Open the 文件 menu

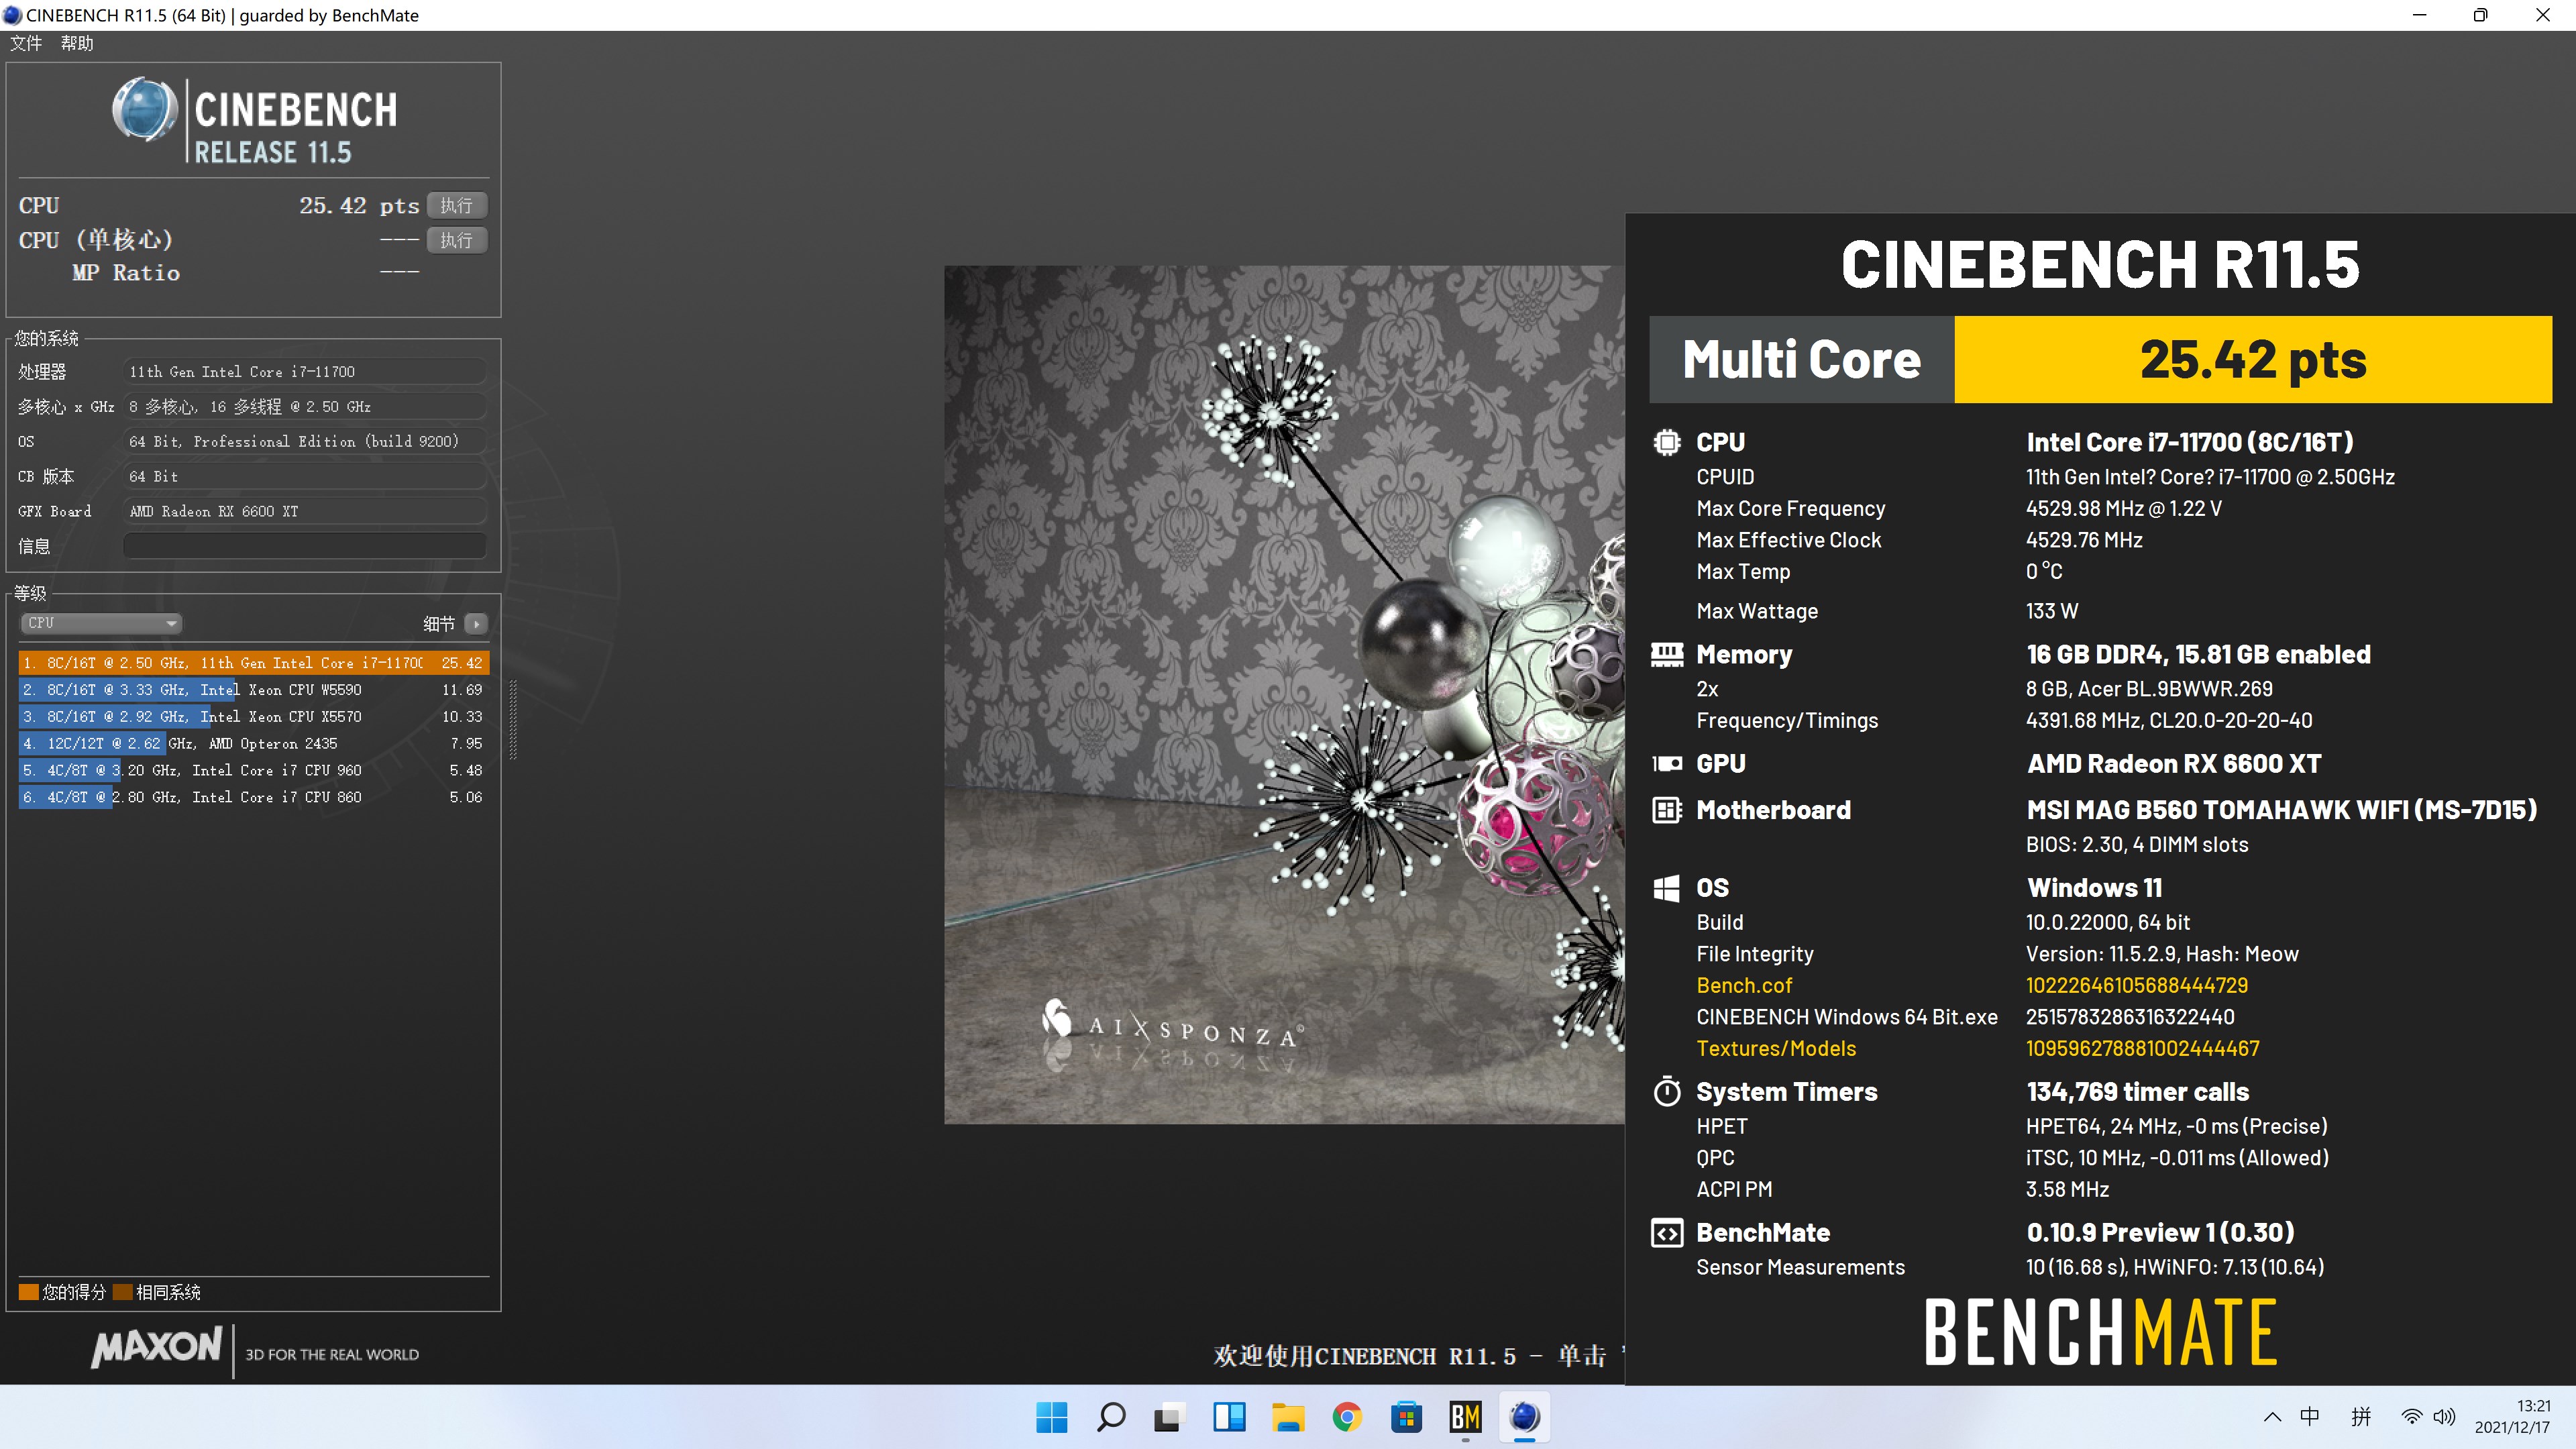26,43
